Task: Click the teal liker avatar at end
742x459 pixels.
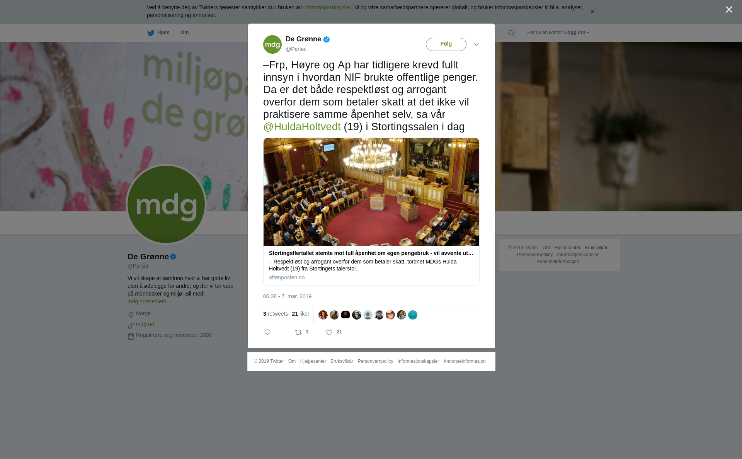Action: [413, 315]
